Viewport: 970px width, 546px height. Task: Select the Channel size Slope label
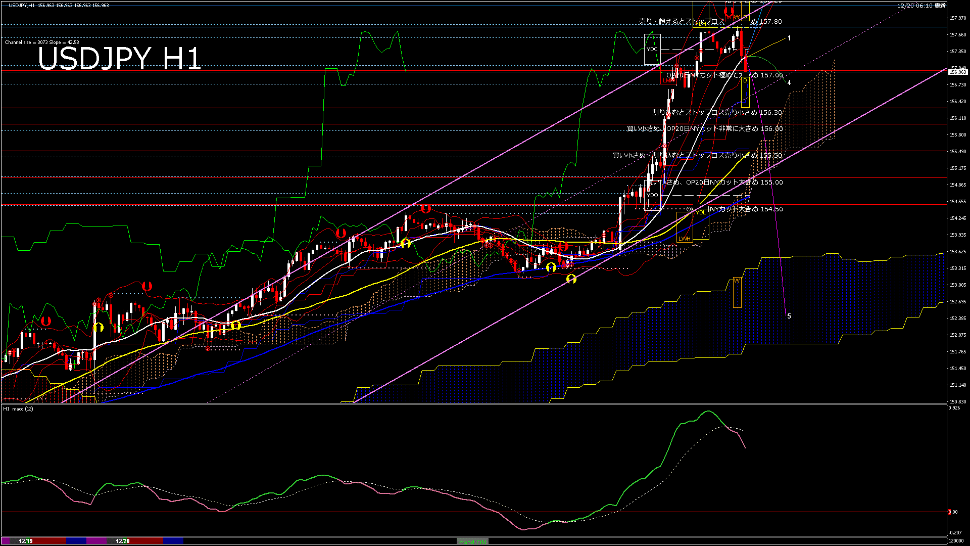point(42,42)
